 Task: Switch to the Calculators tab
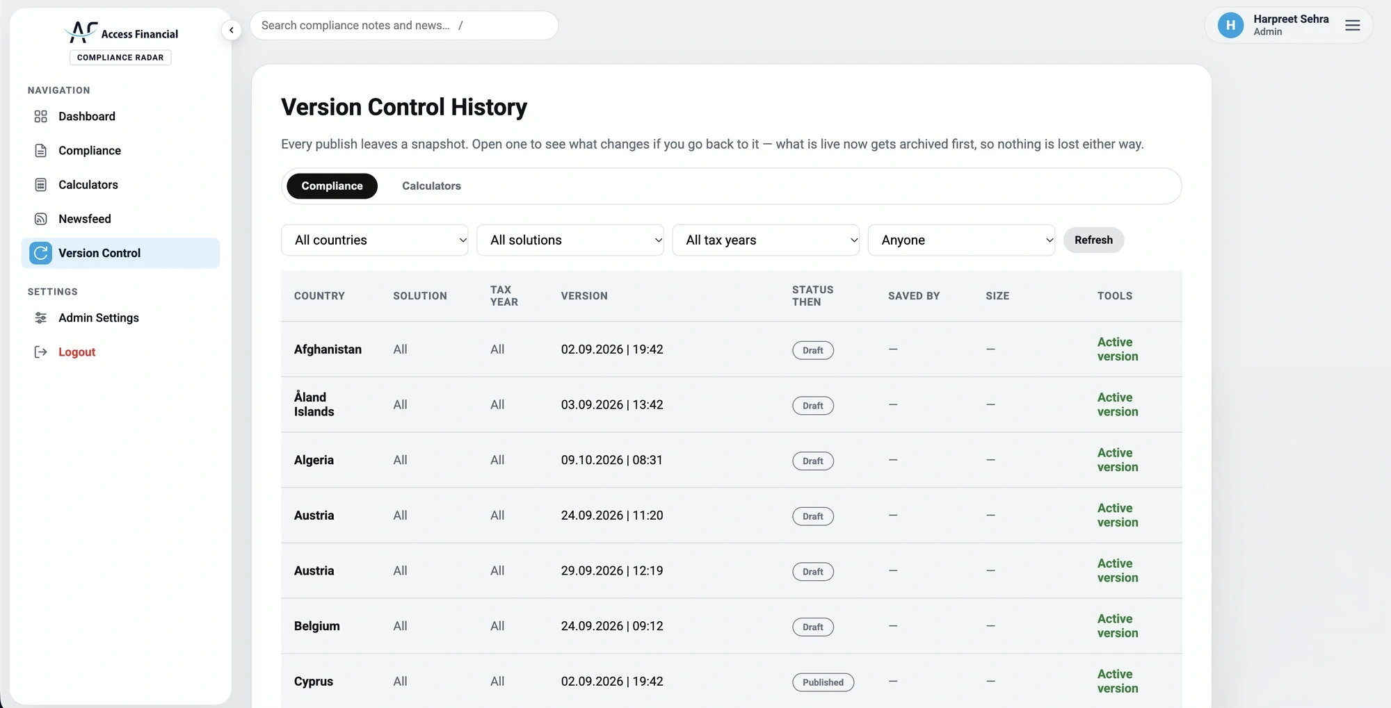click(431, 186)
